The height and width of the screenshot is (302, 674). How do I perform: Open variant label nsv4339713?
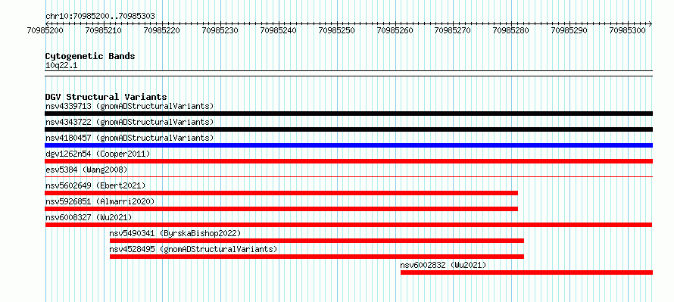(x=129, y=106)
